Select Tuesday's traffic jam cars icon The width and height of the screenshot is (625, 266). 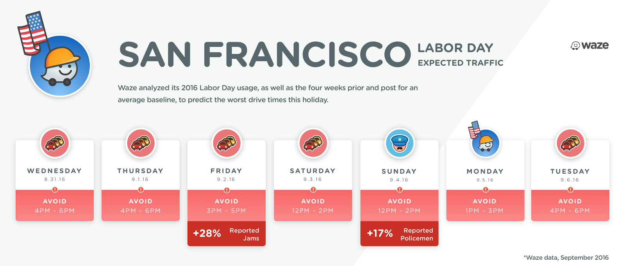[x=571, y=143]
